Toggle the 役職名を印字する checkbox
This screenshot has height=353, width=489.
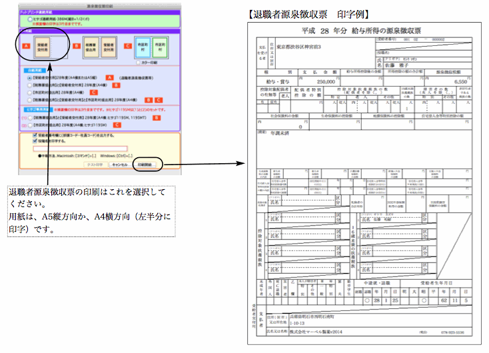click(x=35, y=141)
